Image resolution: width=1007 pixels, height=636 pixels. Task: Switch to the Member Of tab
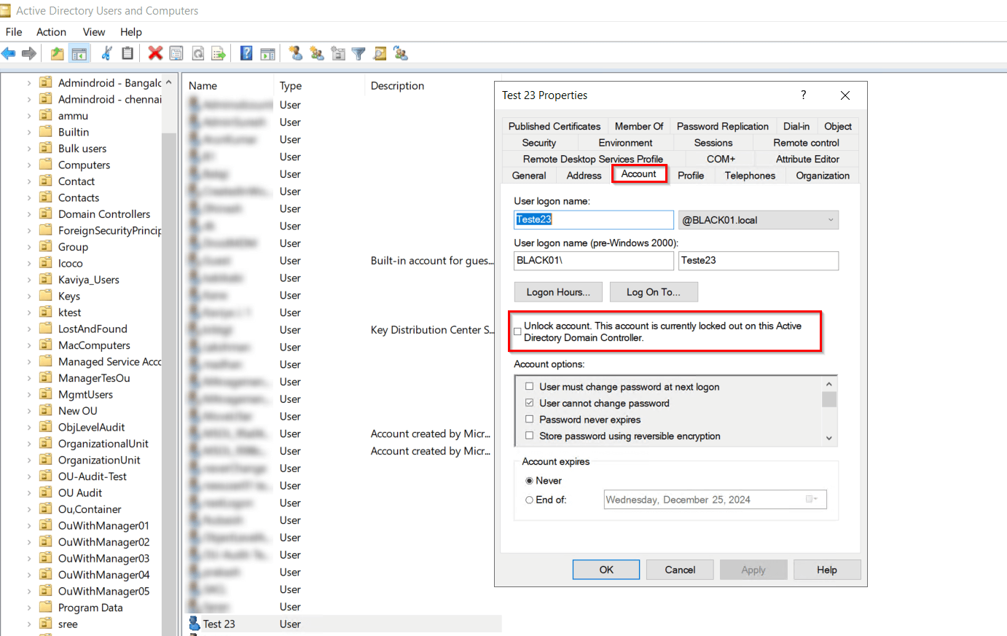[639, 126]
